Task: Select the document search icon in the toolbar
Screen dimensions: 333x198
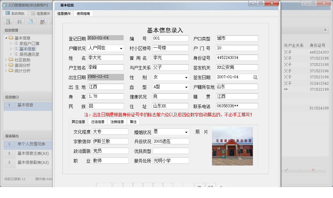Action: (x=8, y=22)
